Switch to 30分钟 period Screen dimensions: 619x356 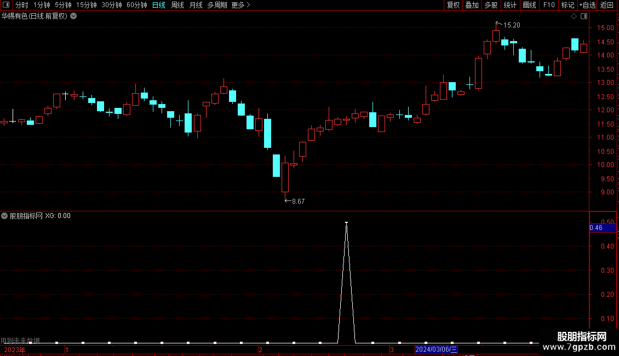coord(111,5)
